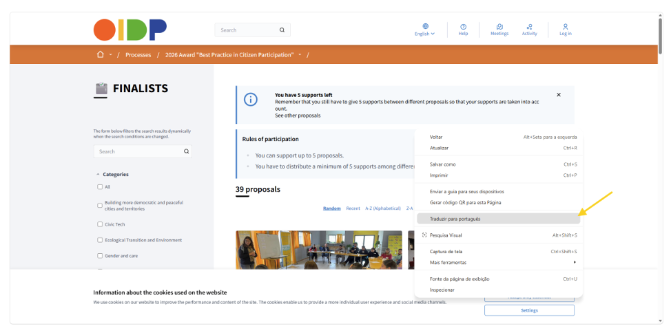
Task: Click the home icon in breadcrumb
Action: (101, 55)
